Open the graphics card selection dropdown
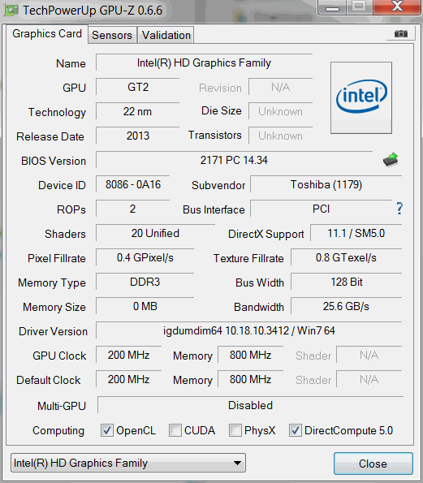 128,463
